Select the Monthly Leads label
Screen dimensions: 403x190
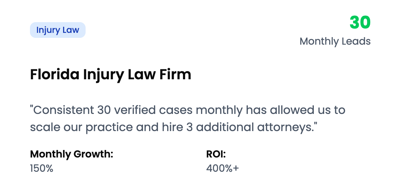(335, 41)
